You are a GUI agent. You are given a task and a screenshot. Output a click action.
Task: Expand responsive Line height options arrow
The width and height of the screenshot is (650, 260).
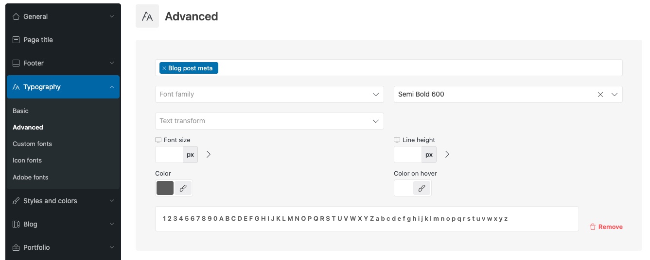pyautogui.click(x=447, y=155)
